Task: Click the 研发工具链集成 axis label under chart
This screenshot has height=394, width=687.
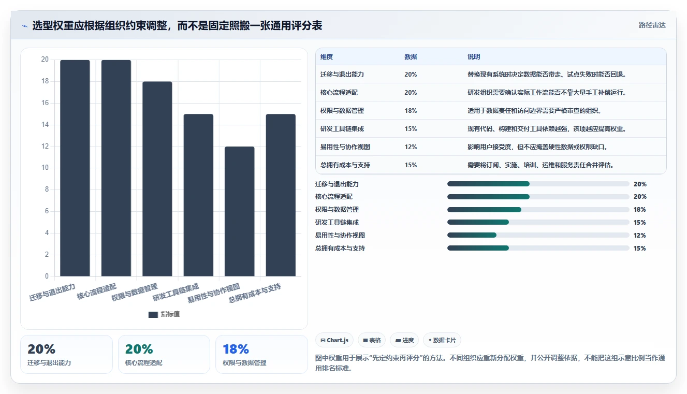Action: pyautogui.click(x=176, y=292)
